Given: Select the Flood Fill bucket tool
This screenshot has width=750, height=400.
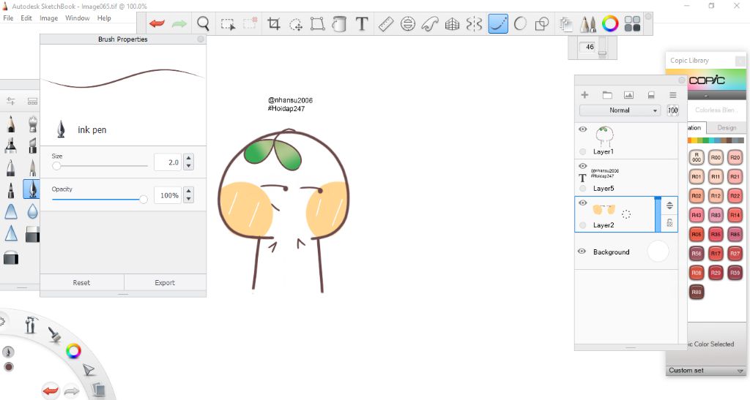Looking at the screenshot, I should coord(339,24).
